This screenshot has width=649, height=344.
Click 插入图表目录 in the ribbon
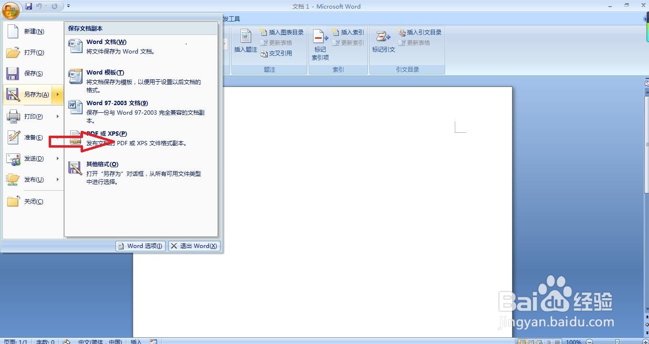pyautogui.click(x=282, y=32)
